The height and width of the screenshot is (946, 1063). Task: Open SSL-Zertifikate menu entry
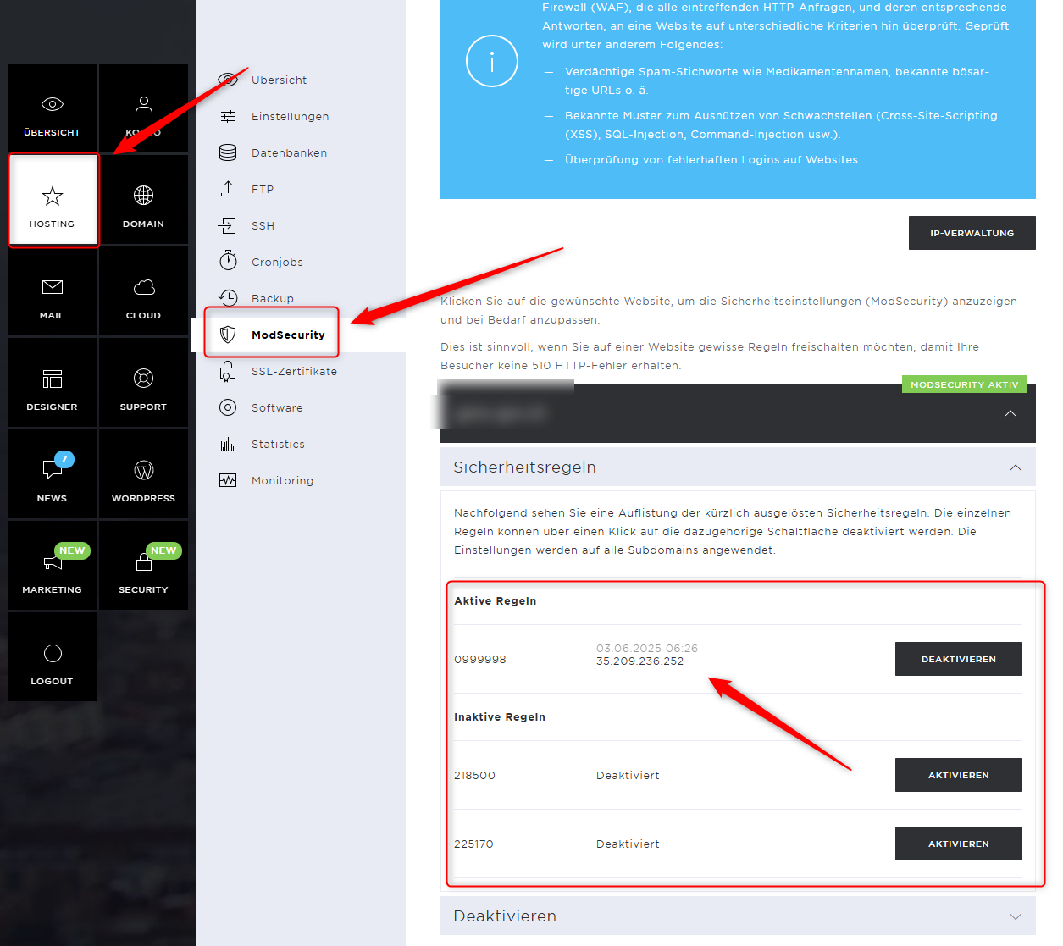[294, 372]
